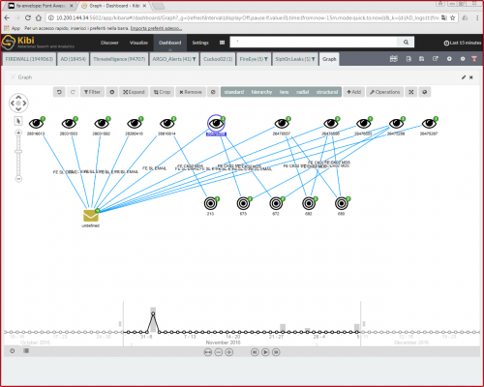Select target node 873
This screenshot has height=387, width=484.
point(243,203)
